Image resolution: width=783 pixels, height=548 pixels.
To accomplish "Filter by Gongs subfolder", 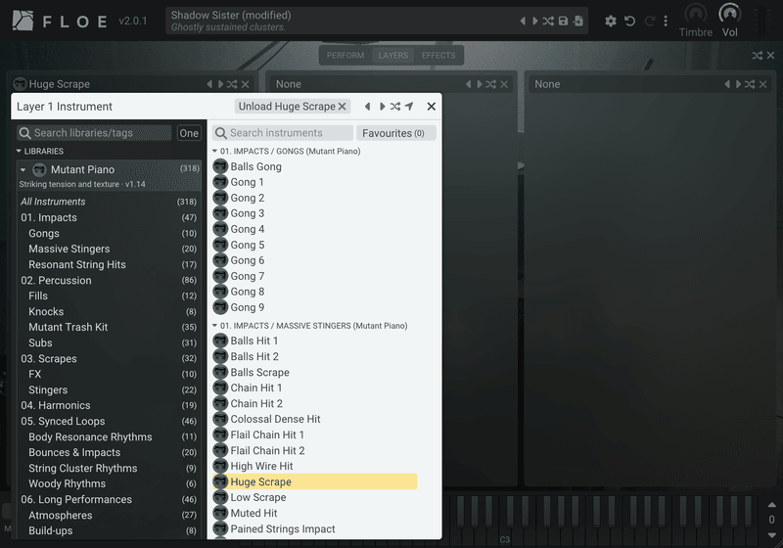I will pyautogui.click(x=109, y=233).
